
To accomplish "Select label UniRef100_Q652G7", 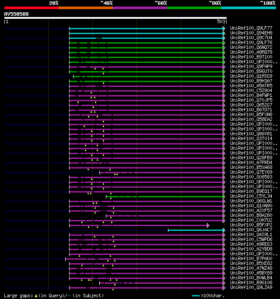I will click(251, 105).
